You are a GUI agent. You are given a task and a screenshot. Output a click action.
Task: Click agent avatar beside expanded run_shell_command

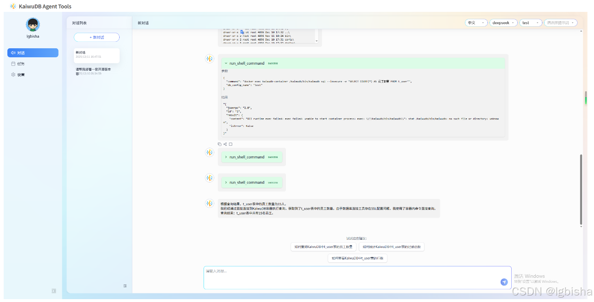pos(209,59)
